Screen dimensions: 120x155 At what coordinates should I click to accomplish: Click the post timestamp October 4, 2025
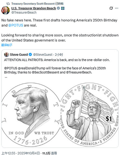[21, 153]
